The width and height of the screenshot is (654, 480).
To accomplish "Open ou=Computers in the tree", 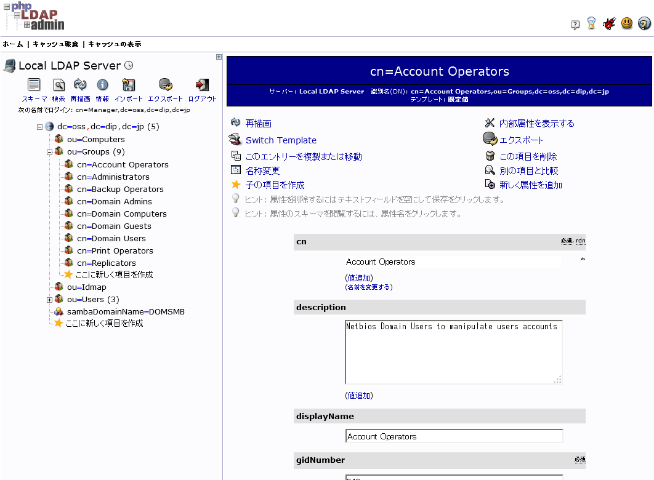I will (x=96, y=139).
